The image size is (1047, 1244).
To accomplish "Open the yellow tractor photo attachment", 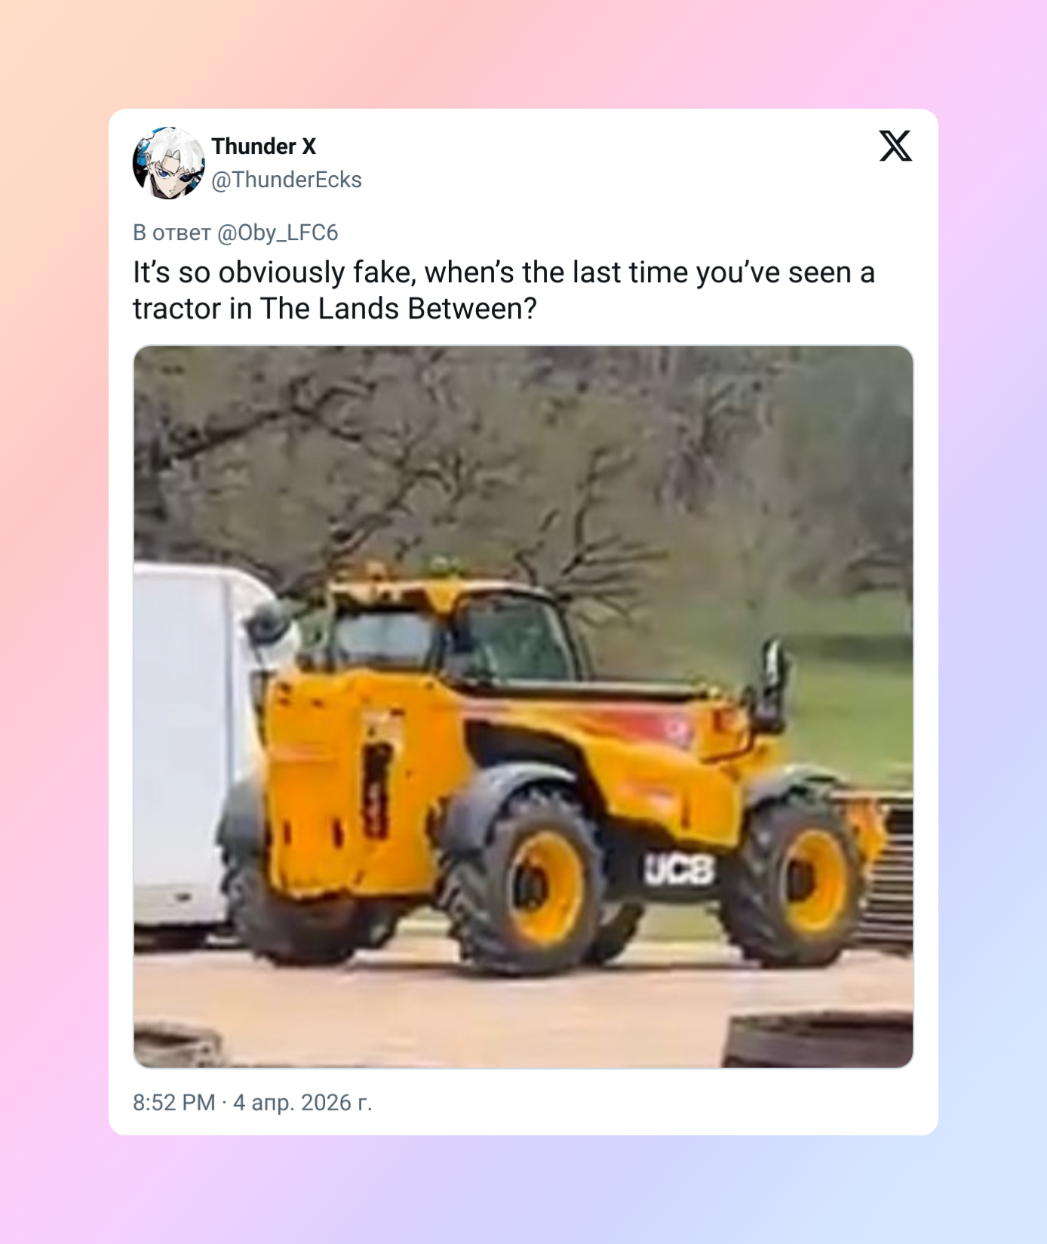I will [x=523, y=707].
